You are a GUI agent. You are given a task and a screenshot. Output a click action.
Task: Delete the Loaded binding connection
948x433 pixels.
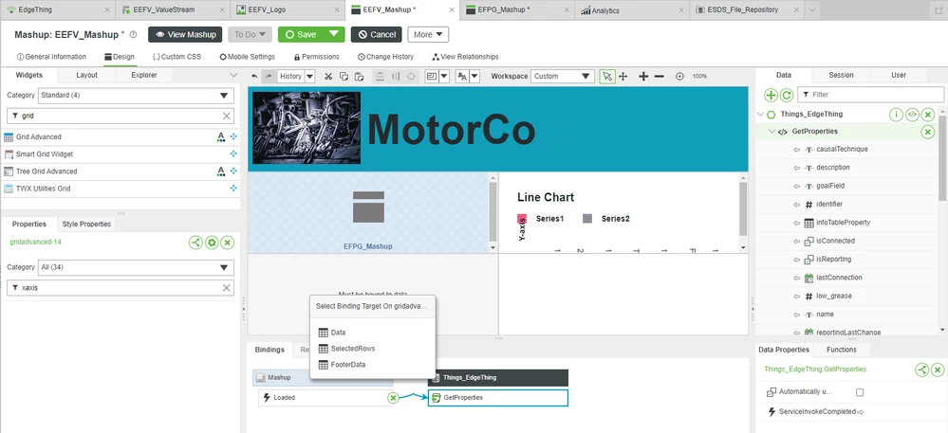tap(393, 397)
